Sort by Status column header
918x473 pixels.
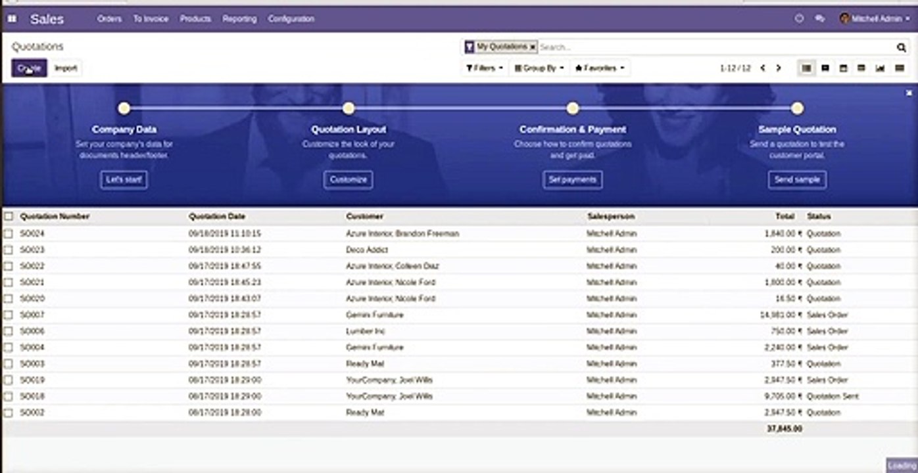819,216
